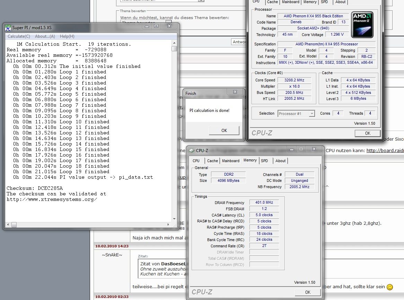The image size is (404, 300).
Task: Click the Level 3 cache 6 MBytes value
Action: [358, 99]
